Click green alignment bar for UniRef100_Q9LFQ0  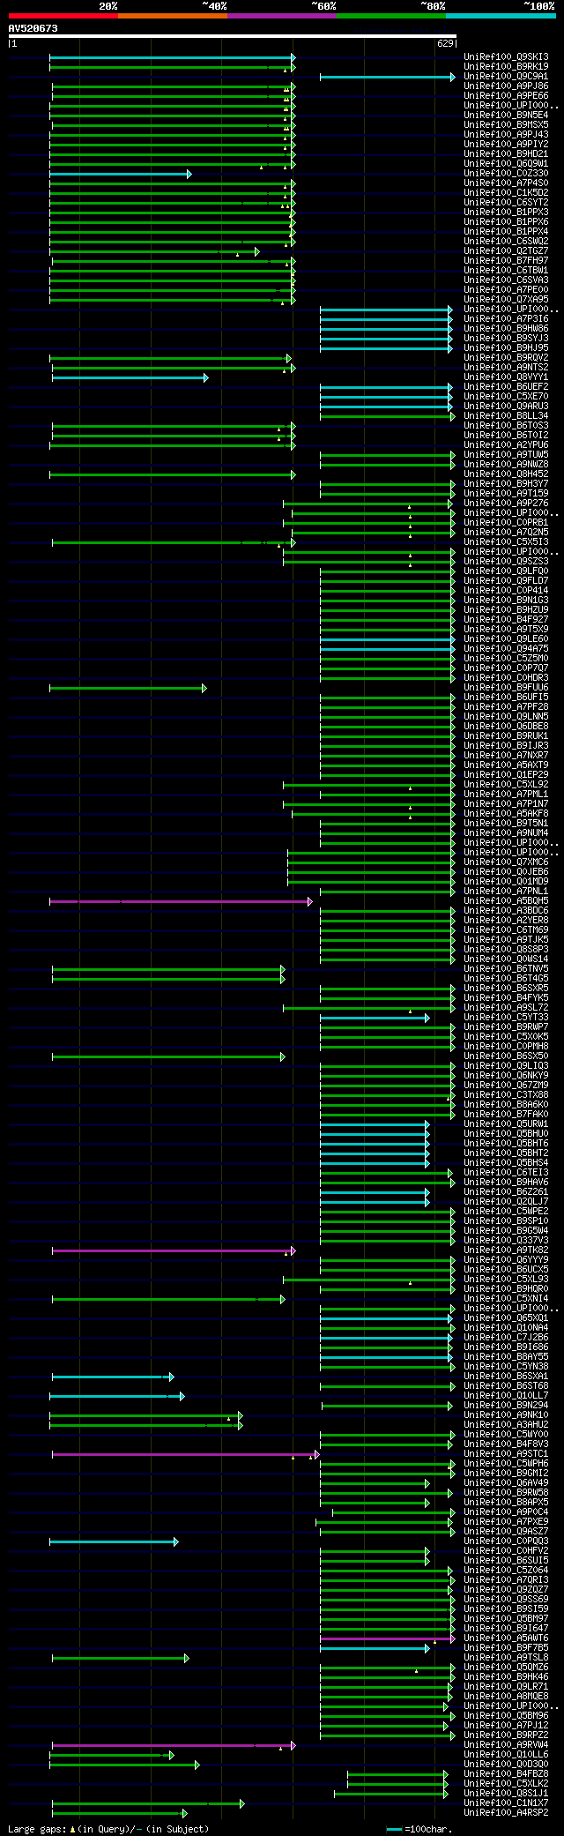coord(388,571)
